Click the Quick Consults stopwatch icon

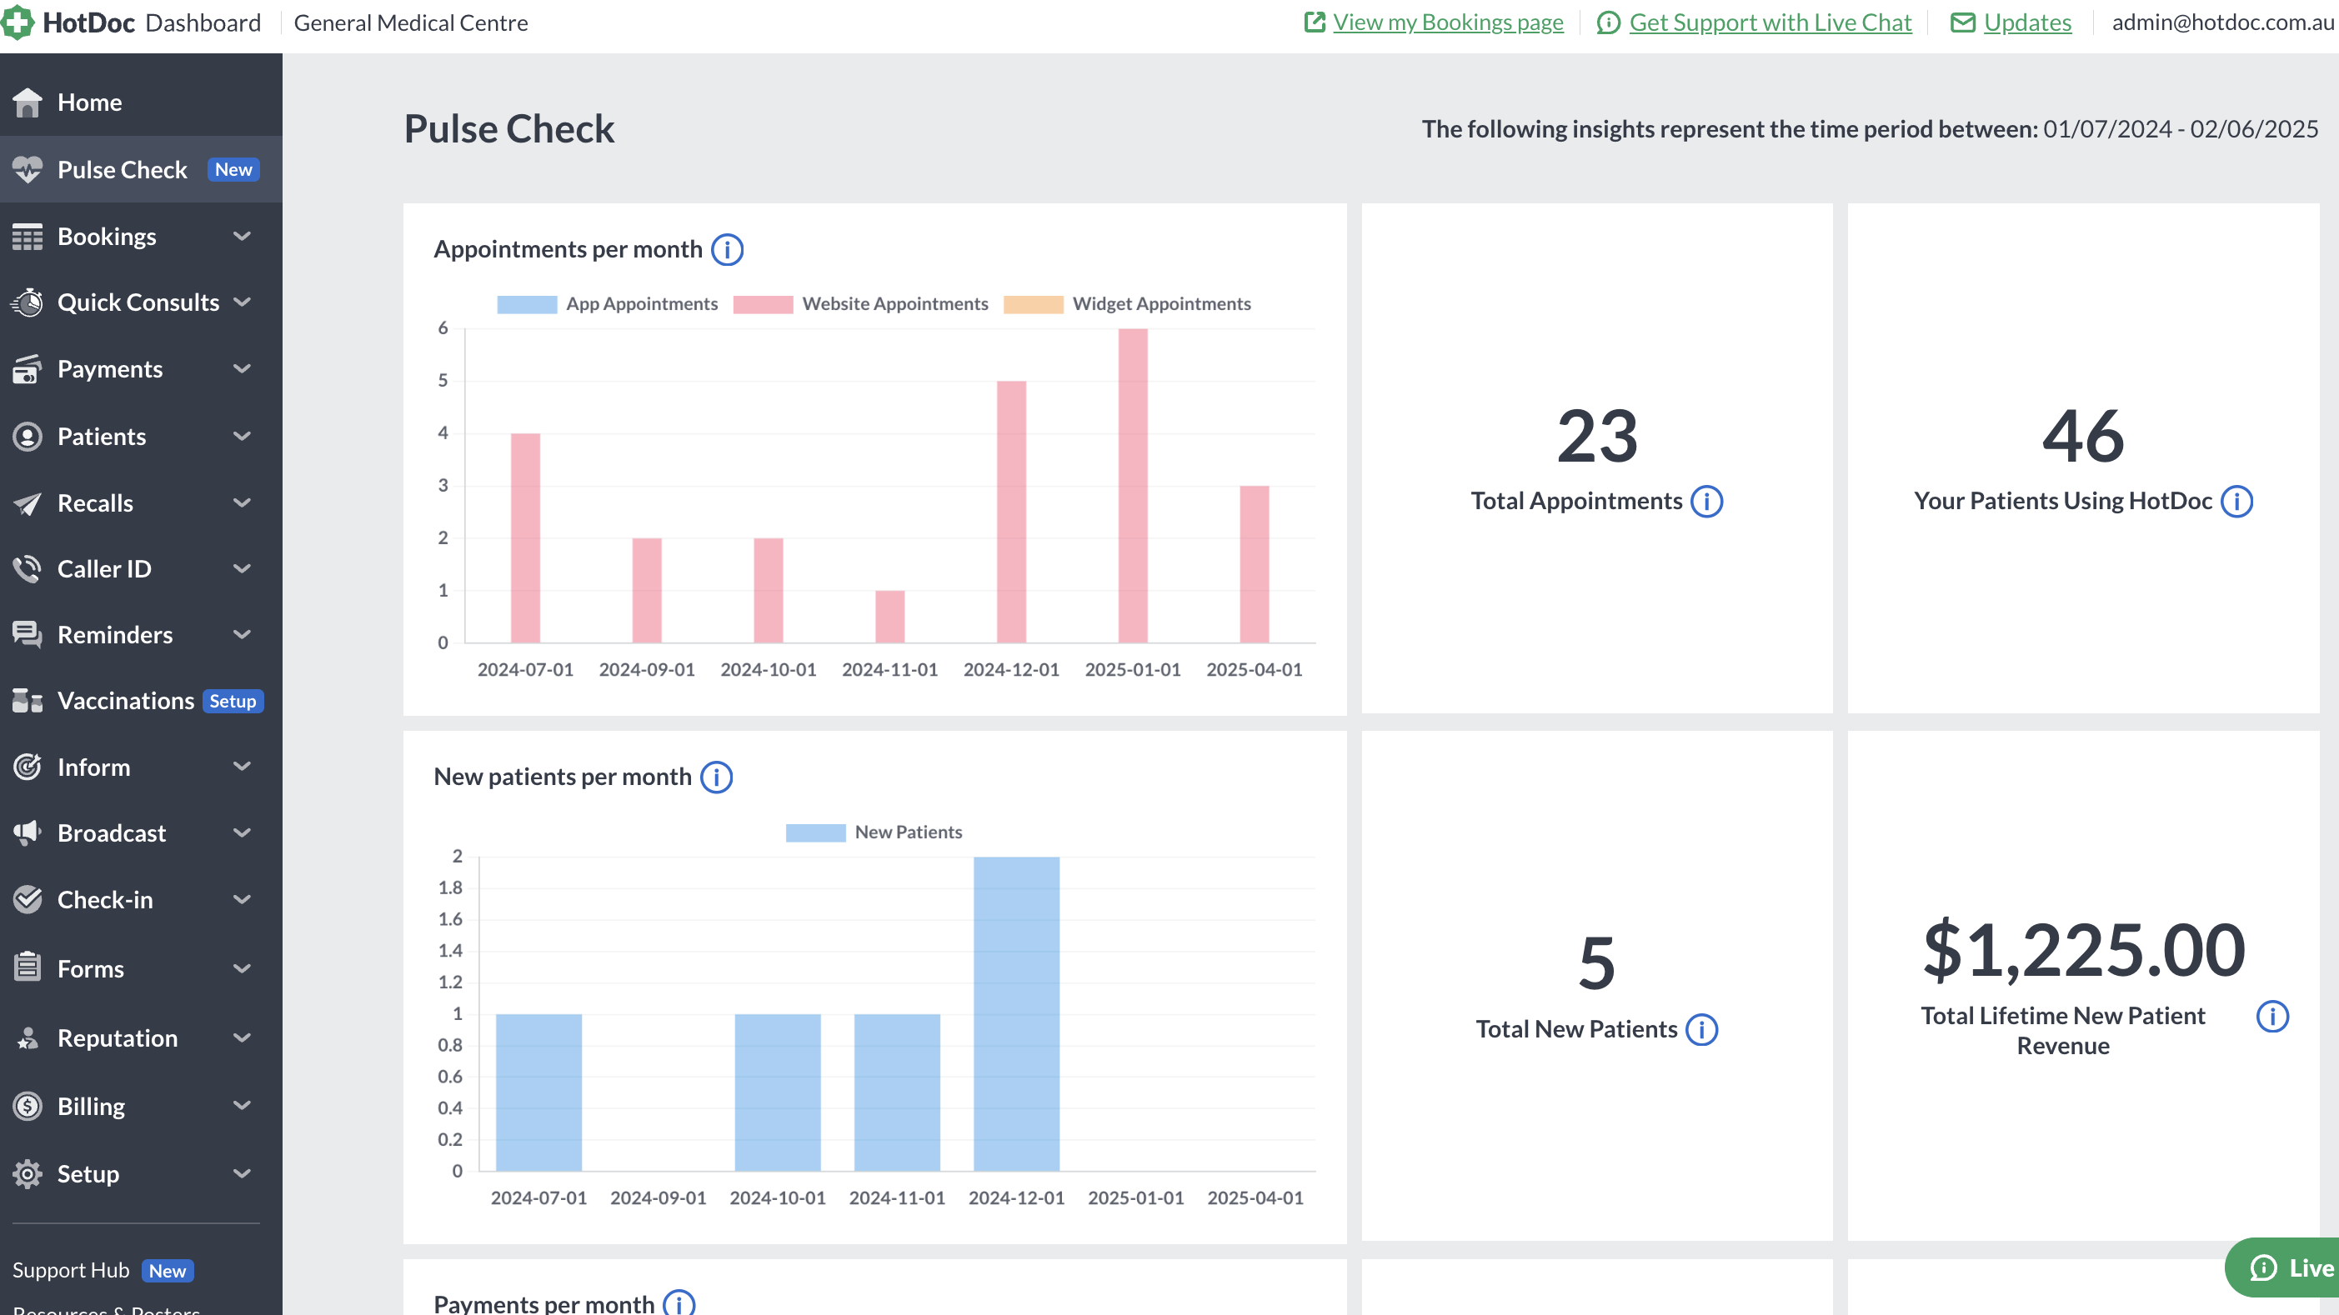(x=28, y=303)
